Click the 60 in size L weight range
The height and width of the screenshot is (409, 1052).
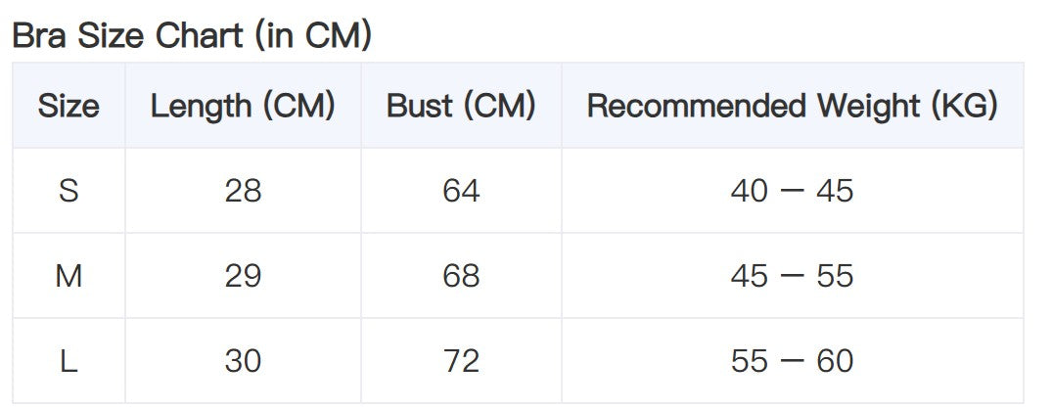point(835,361)
